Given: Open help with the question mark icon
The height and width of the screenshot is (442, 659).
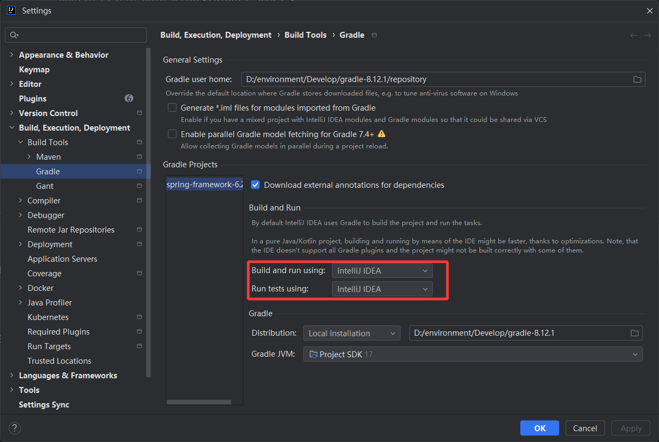Looking at the screenshot, I should (x=15, y=428).
